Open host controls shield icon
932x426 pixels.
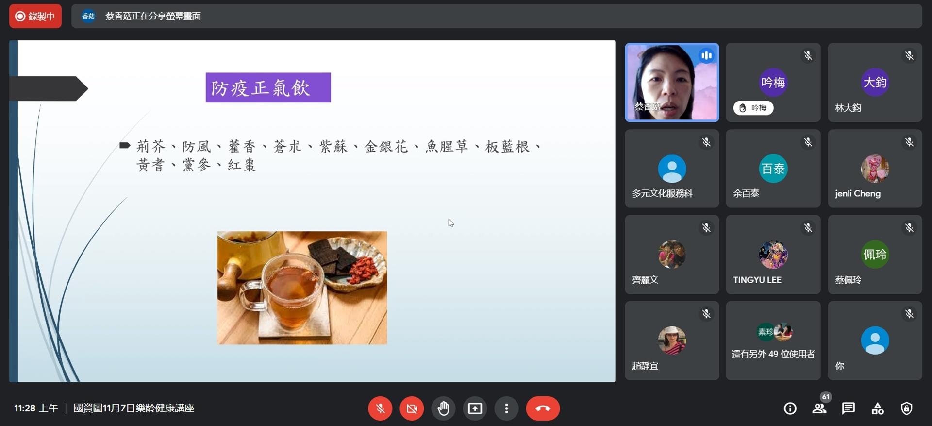pyautogui.click(x=907, y=409)
